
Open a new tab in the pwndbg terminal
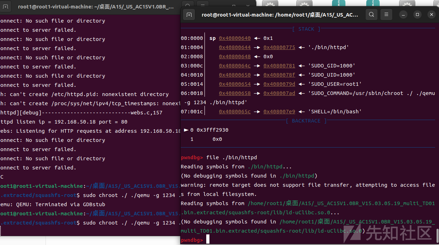pyautogui.click(x=189, y=14)
